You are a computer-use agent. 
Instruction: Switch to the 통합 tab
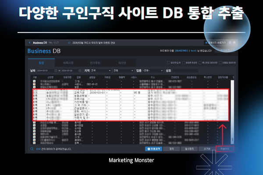tap(41, 63)
